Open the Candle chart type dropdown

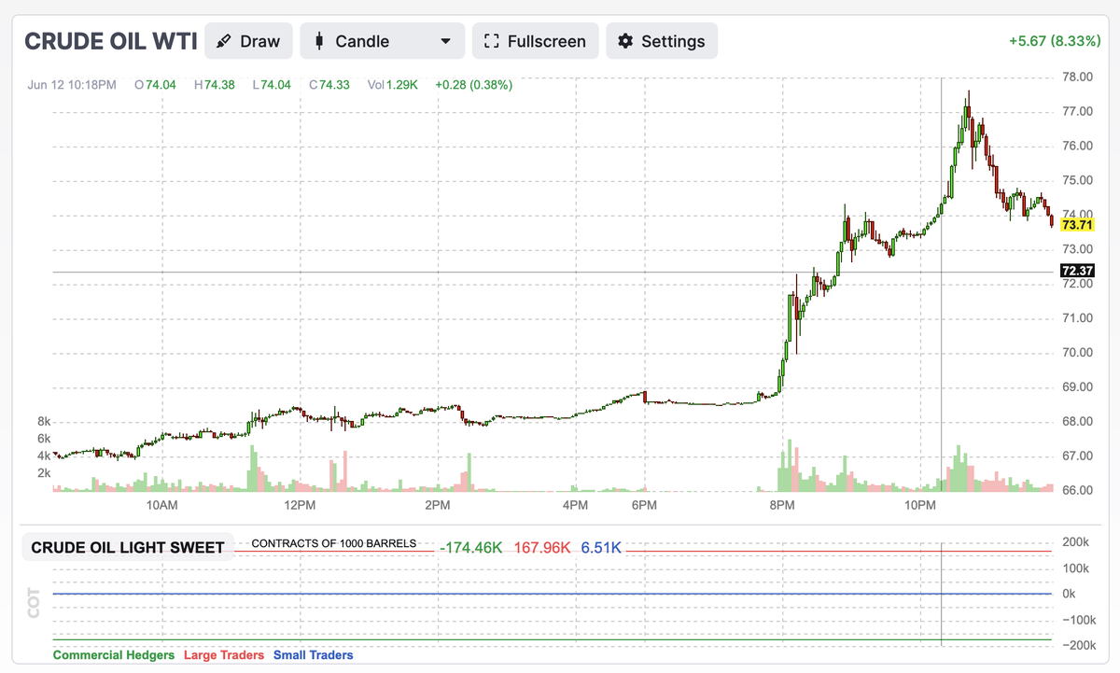(383, 41)
